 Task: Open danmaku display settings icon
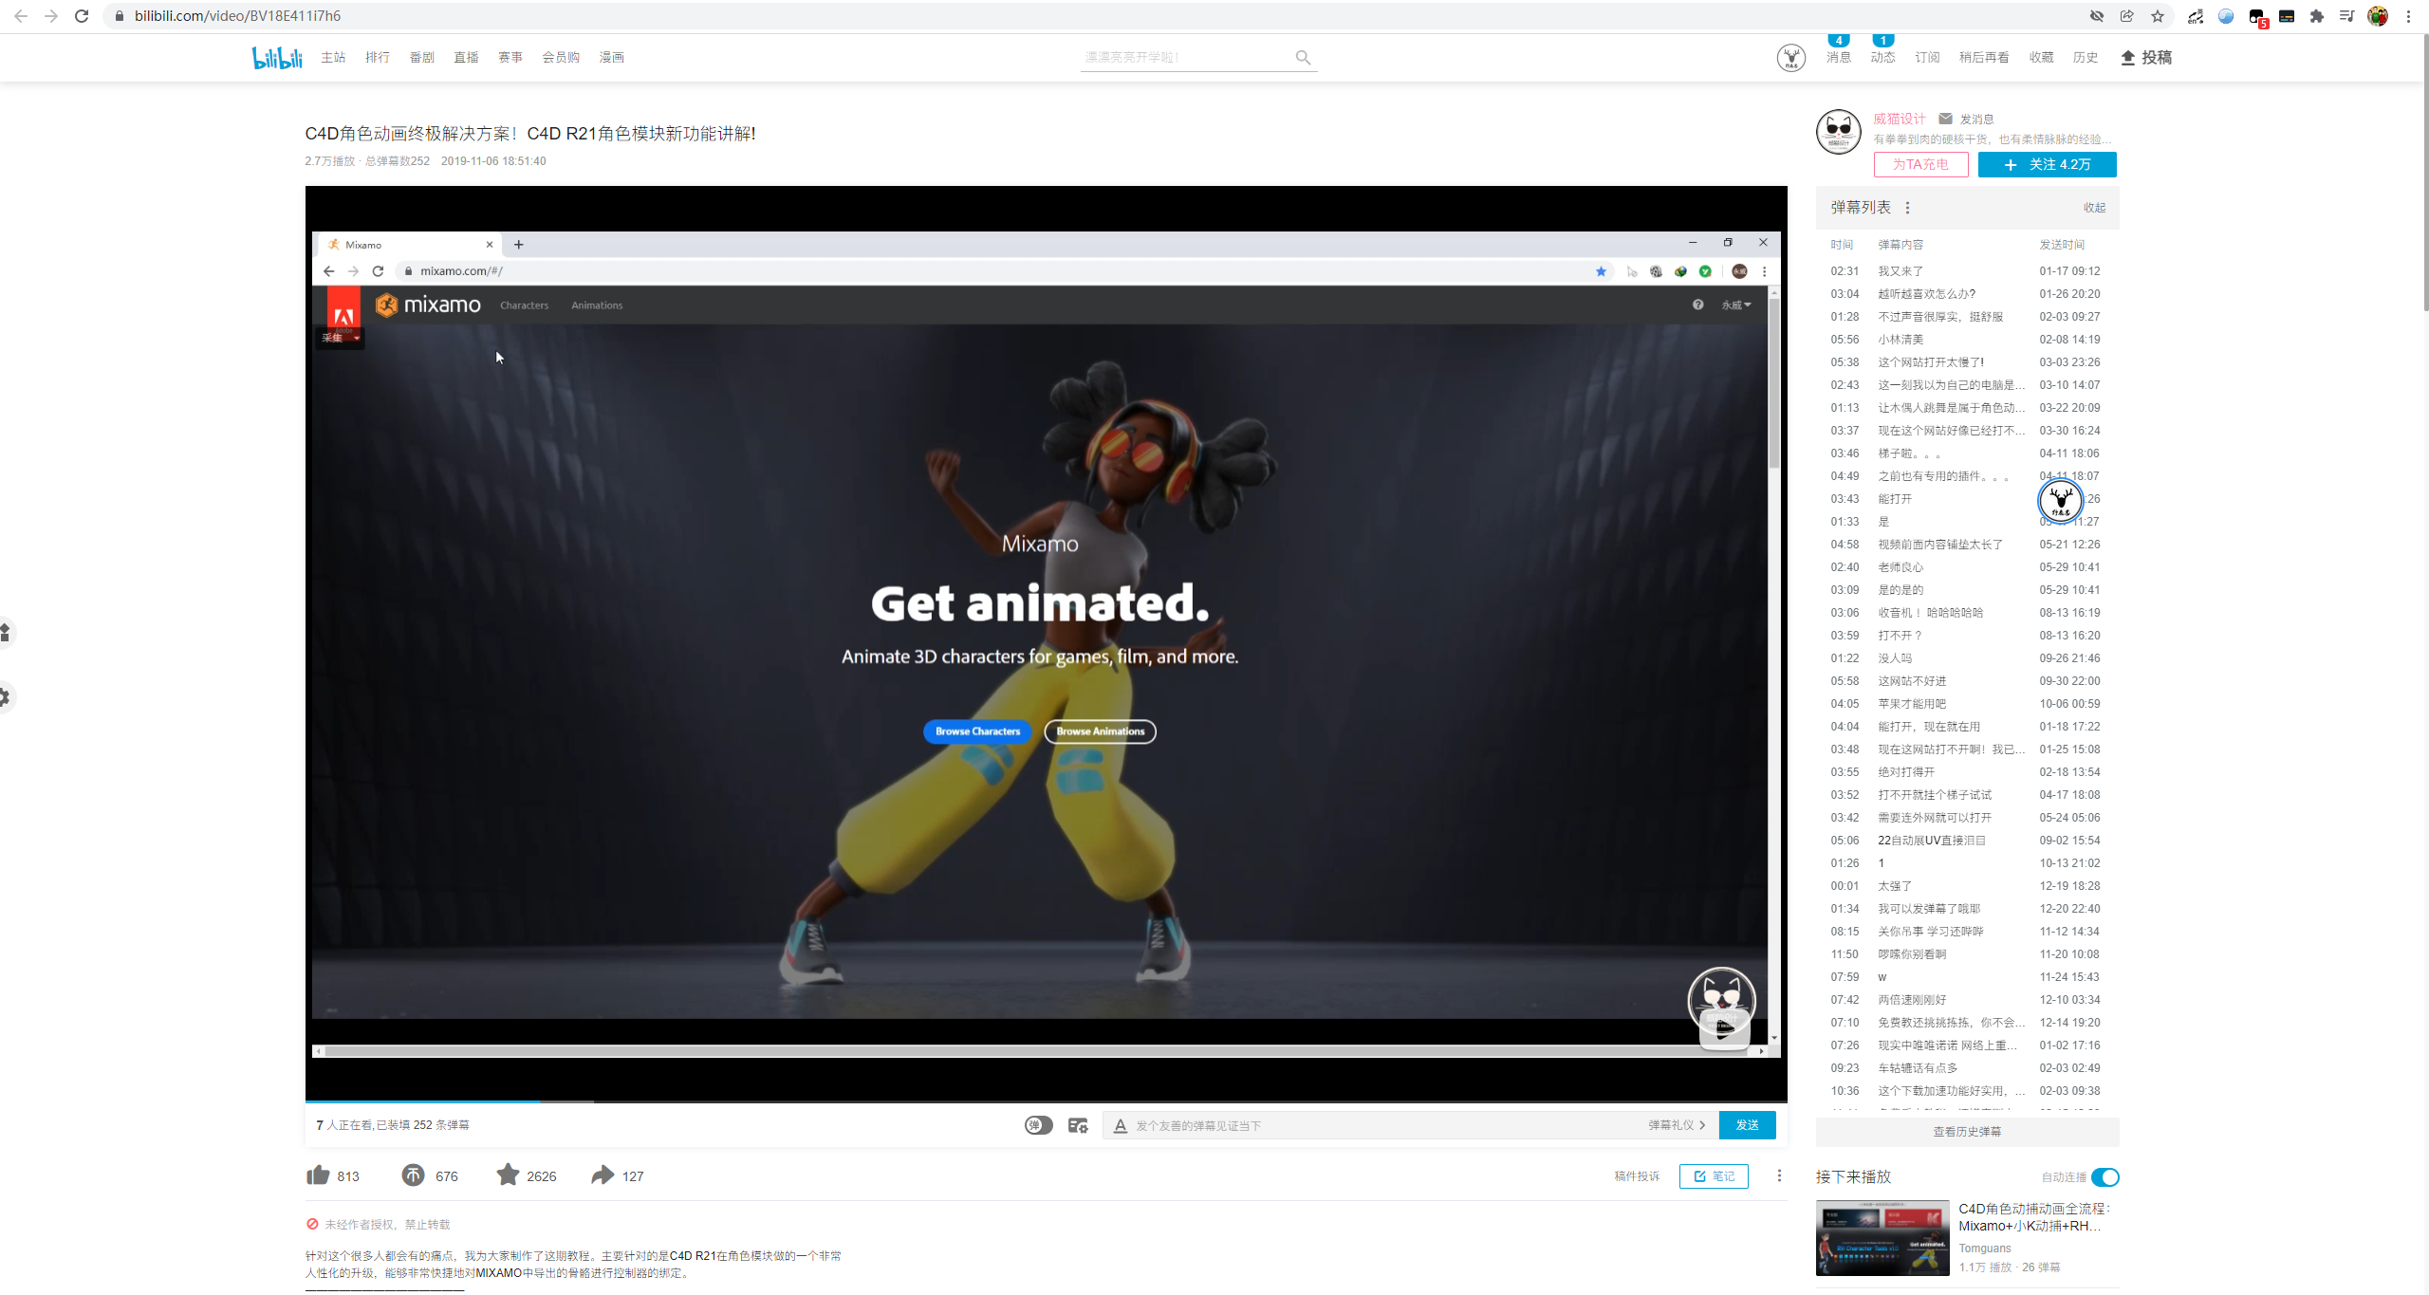click(x=1078, y=1125)
